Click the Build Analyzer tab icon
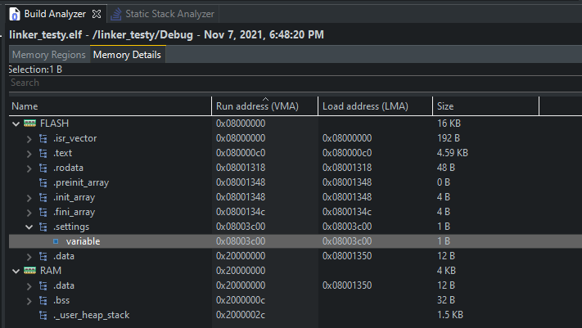The image size is (582, 328). [15, 15]
